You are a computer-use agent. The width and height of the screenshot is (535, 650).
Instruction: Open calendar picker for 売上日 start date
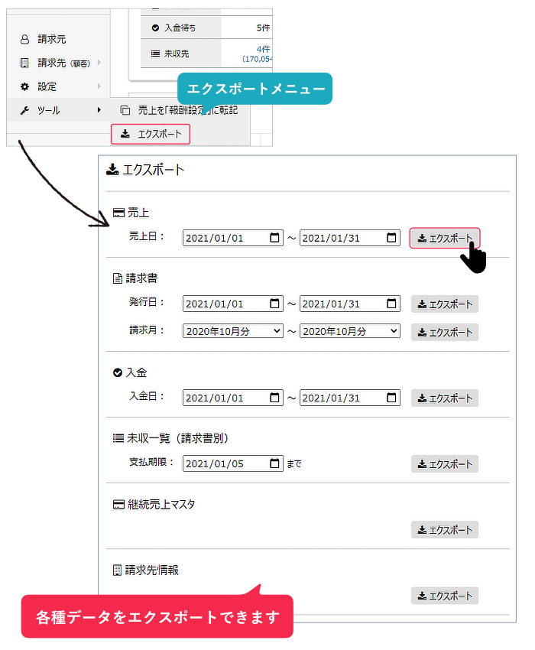tap(275, 238)
